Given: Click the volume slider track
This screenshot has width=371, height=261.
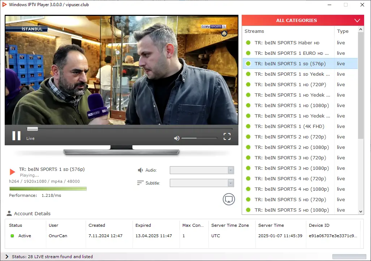Looking at the screenshot, I should (x=199, y=138).
